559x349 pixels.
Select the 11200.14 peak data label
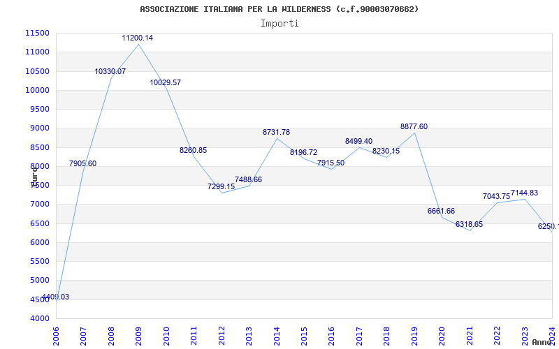pos(138,38)
